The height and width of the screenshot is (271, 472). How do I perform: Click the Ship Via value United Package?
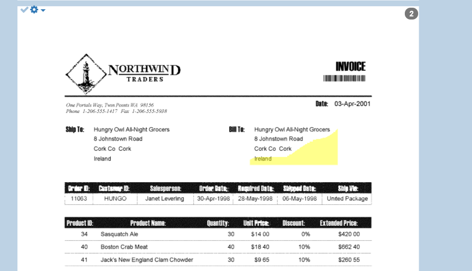(x=347, y=199)
